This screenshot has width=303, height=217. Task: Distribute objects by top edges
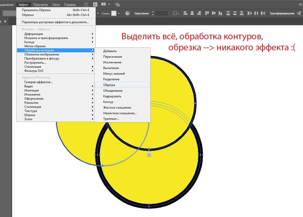[x=228, y=13]
